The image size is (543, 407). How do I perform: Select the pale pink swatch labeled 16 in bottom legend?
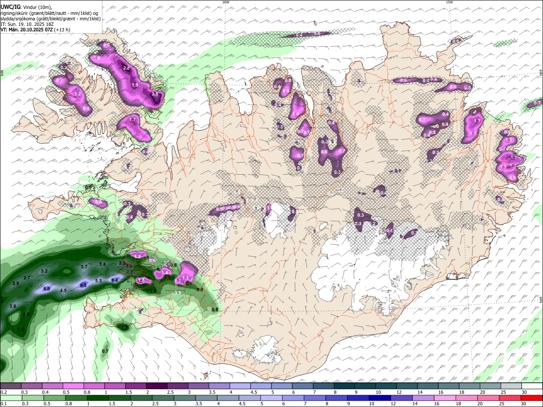point(445,398)
